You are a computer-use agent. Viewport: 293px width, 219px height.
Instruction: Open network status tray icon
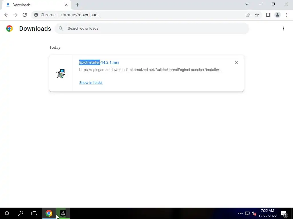[x=247, y=213]
